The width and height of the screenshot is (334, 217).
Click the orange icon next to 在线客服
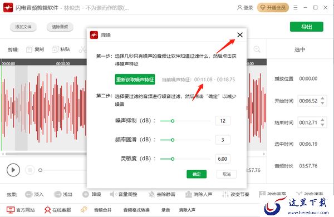84,210
